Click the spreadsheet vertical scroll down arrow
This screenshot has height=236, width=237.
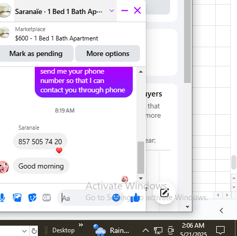234,187
